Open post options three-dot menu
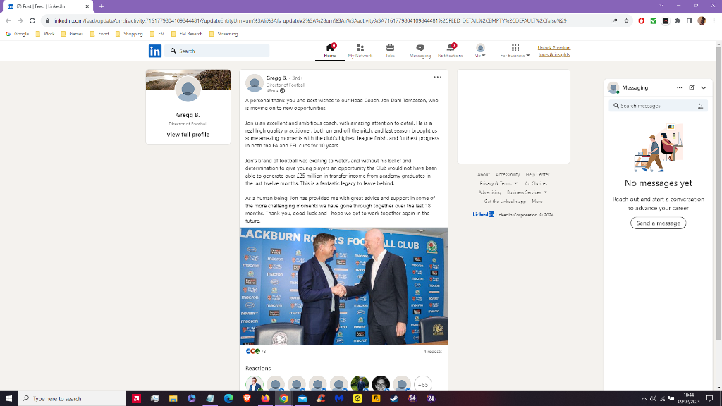 (437, 78)
